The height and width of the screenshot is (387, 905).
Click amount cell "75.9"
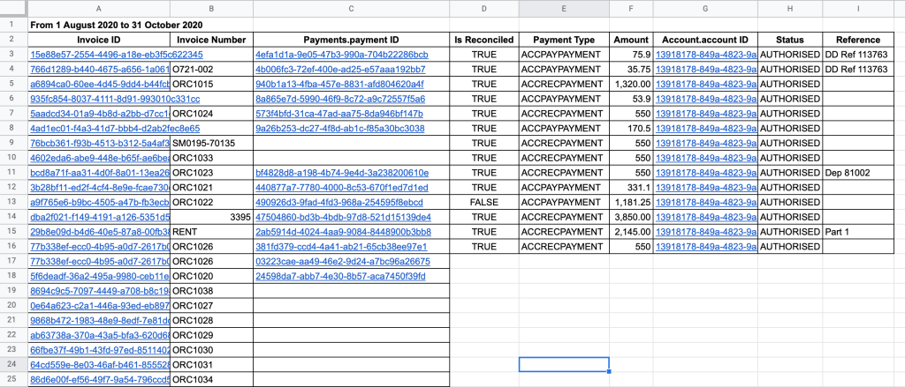[631, 55]
